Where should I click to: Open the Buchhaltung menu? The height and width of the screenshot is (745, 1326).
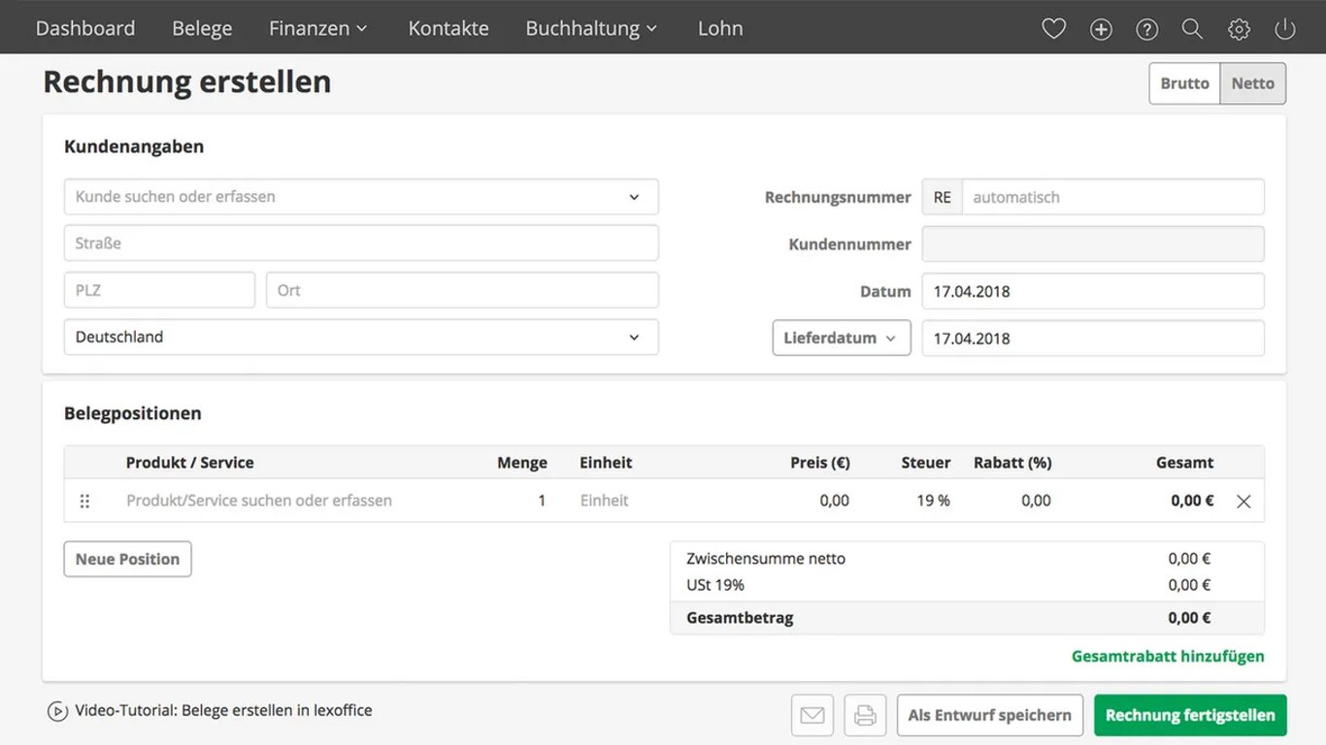click(591, 28)
